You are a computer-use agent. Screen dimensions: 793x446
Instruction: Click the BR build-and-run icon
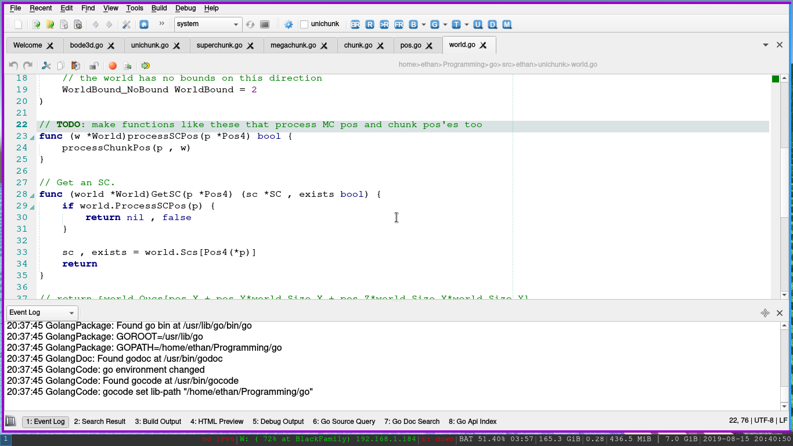click(x=355, y=24)
